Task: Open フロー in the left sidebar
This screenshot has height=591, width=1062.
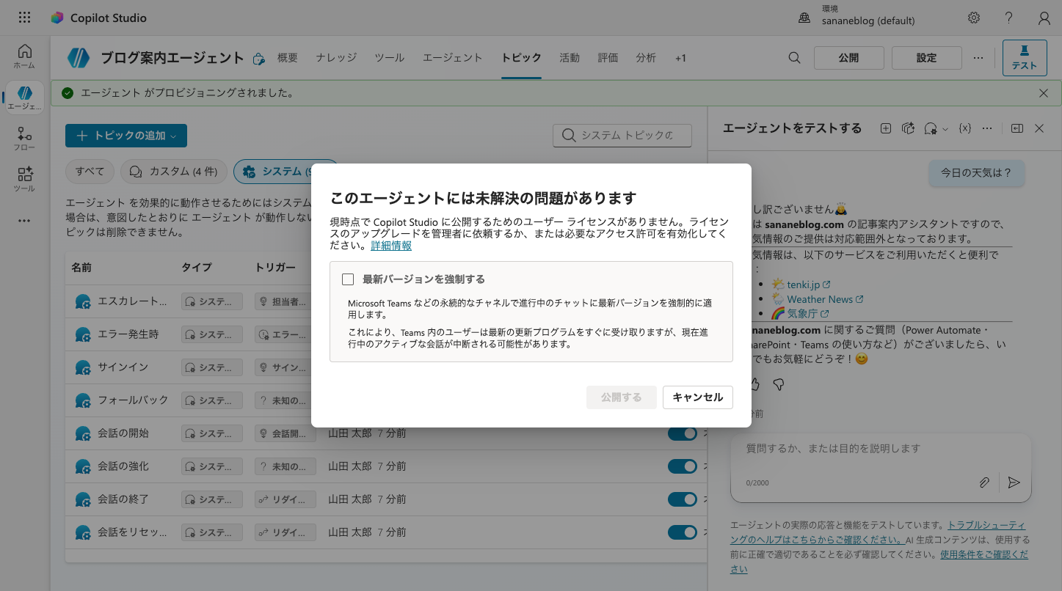Action: click(x=24, y=139)
